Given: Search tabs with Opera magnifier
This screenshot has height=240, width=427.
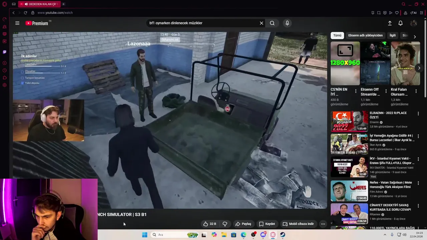Looking at the screenshot, I should coord(403,4).
